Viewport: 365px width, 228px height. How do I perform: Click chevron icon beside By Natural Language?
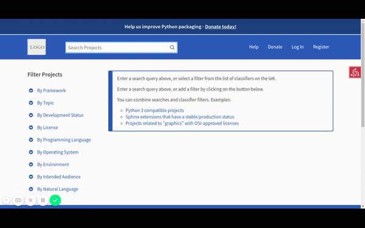click(31, 189)
